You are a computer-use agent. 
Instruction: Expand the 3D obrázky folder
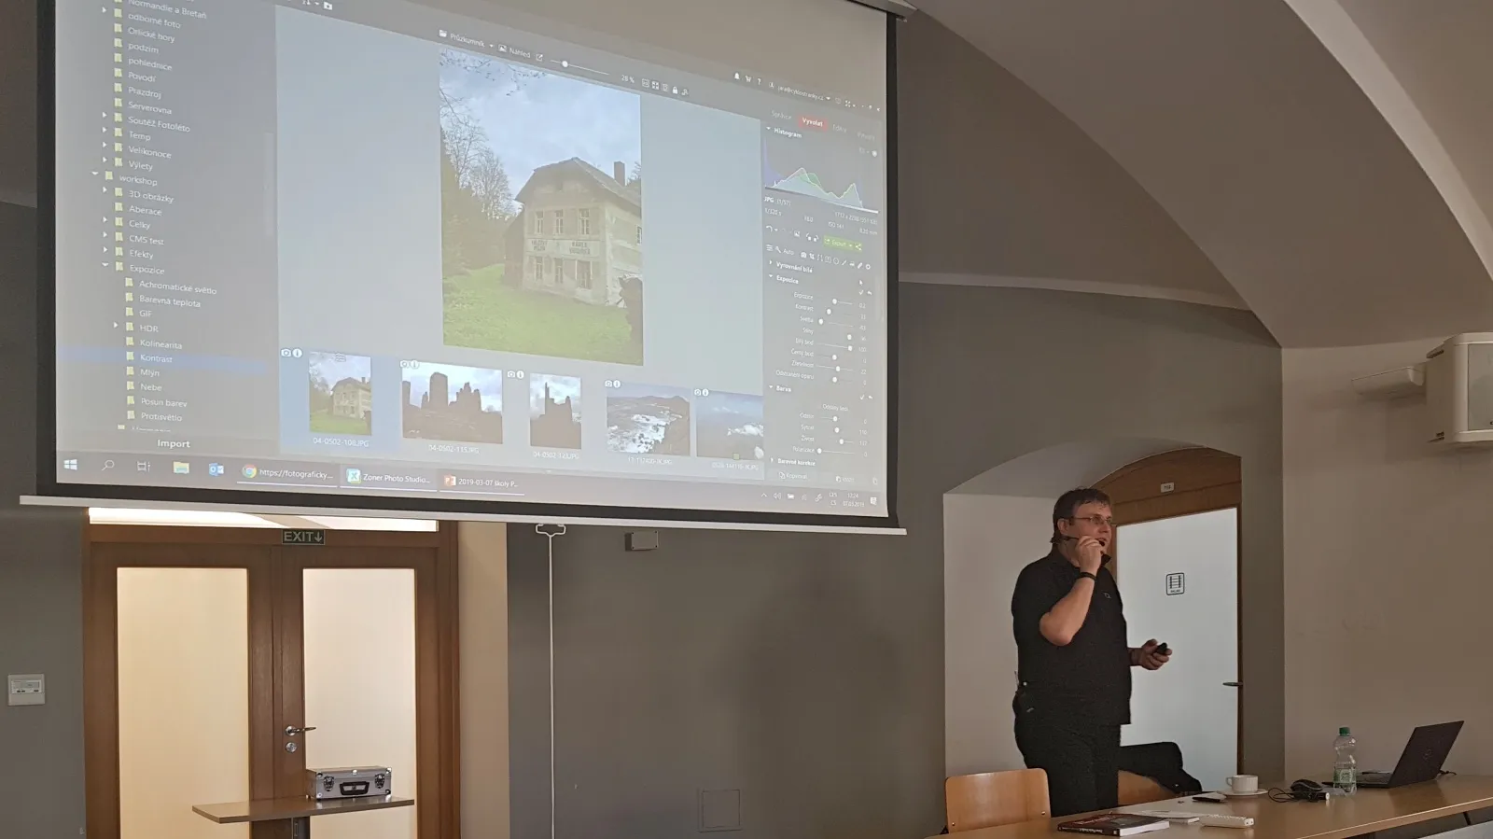click(x=105, y=190)
